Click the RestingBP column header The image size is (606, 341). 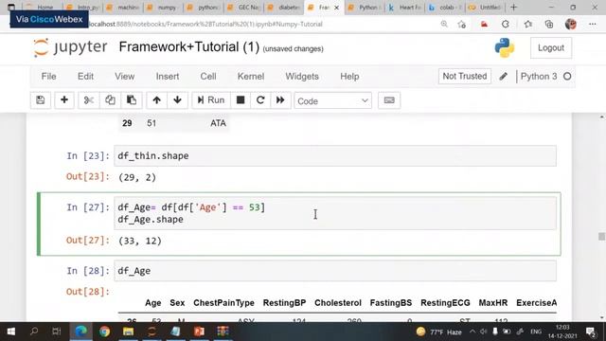click(x=284, y=303)
